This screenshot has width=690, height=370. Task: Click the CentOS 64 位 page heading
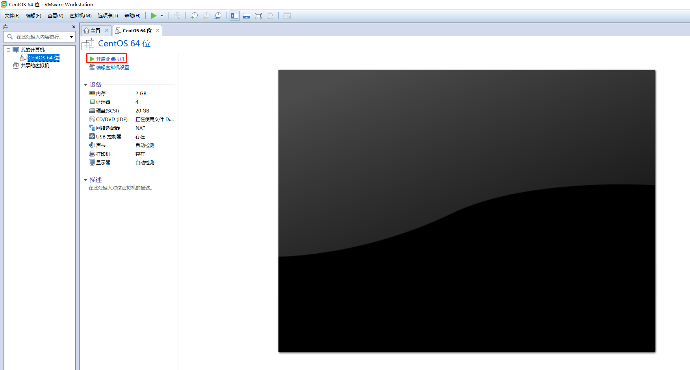[124, 44]
